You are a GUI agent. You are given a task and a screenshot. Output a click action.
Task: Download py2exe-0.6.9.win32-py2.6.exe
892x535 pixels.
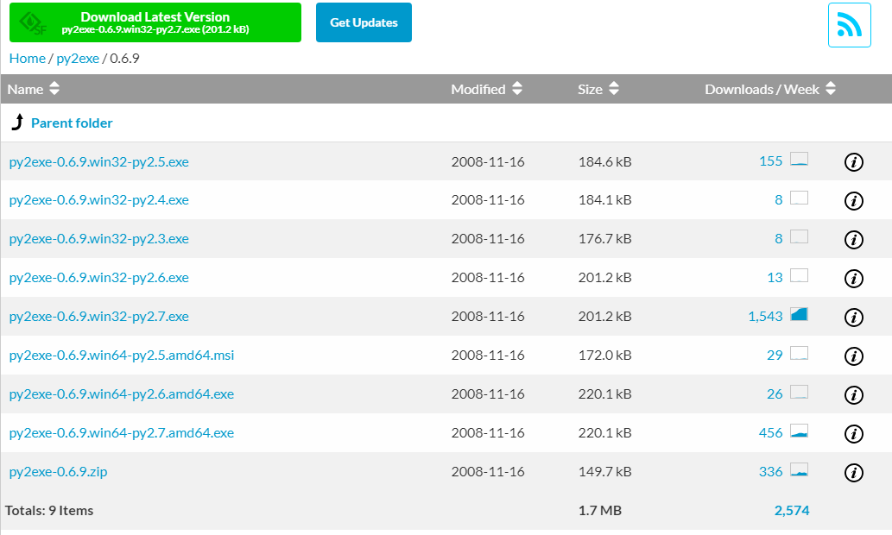click(x=99, y=278)
